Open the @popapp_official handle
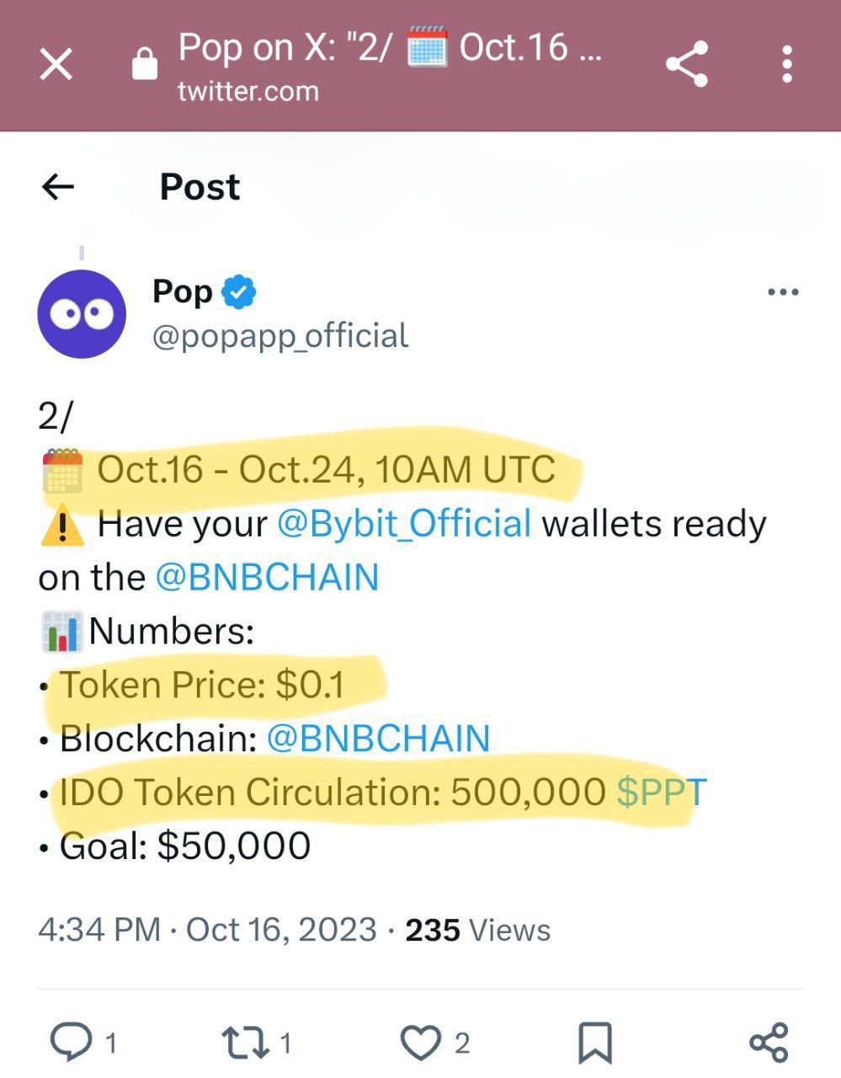Viewport: 841px width, 1078px height. pos(279,335)
